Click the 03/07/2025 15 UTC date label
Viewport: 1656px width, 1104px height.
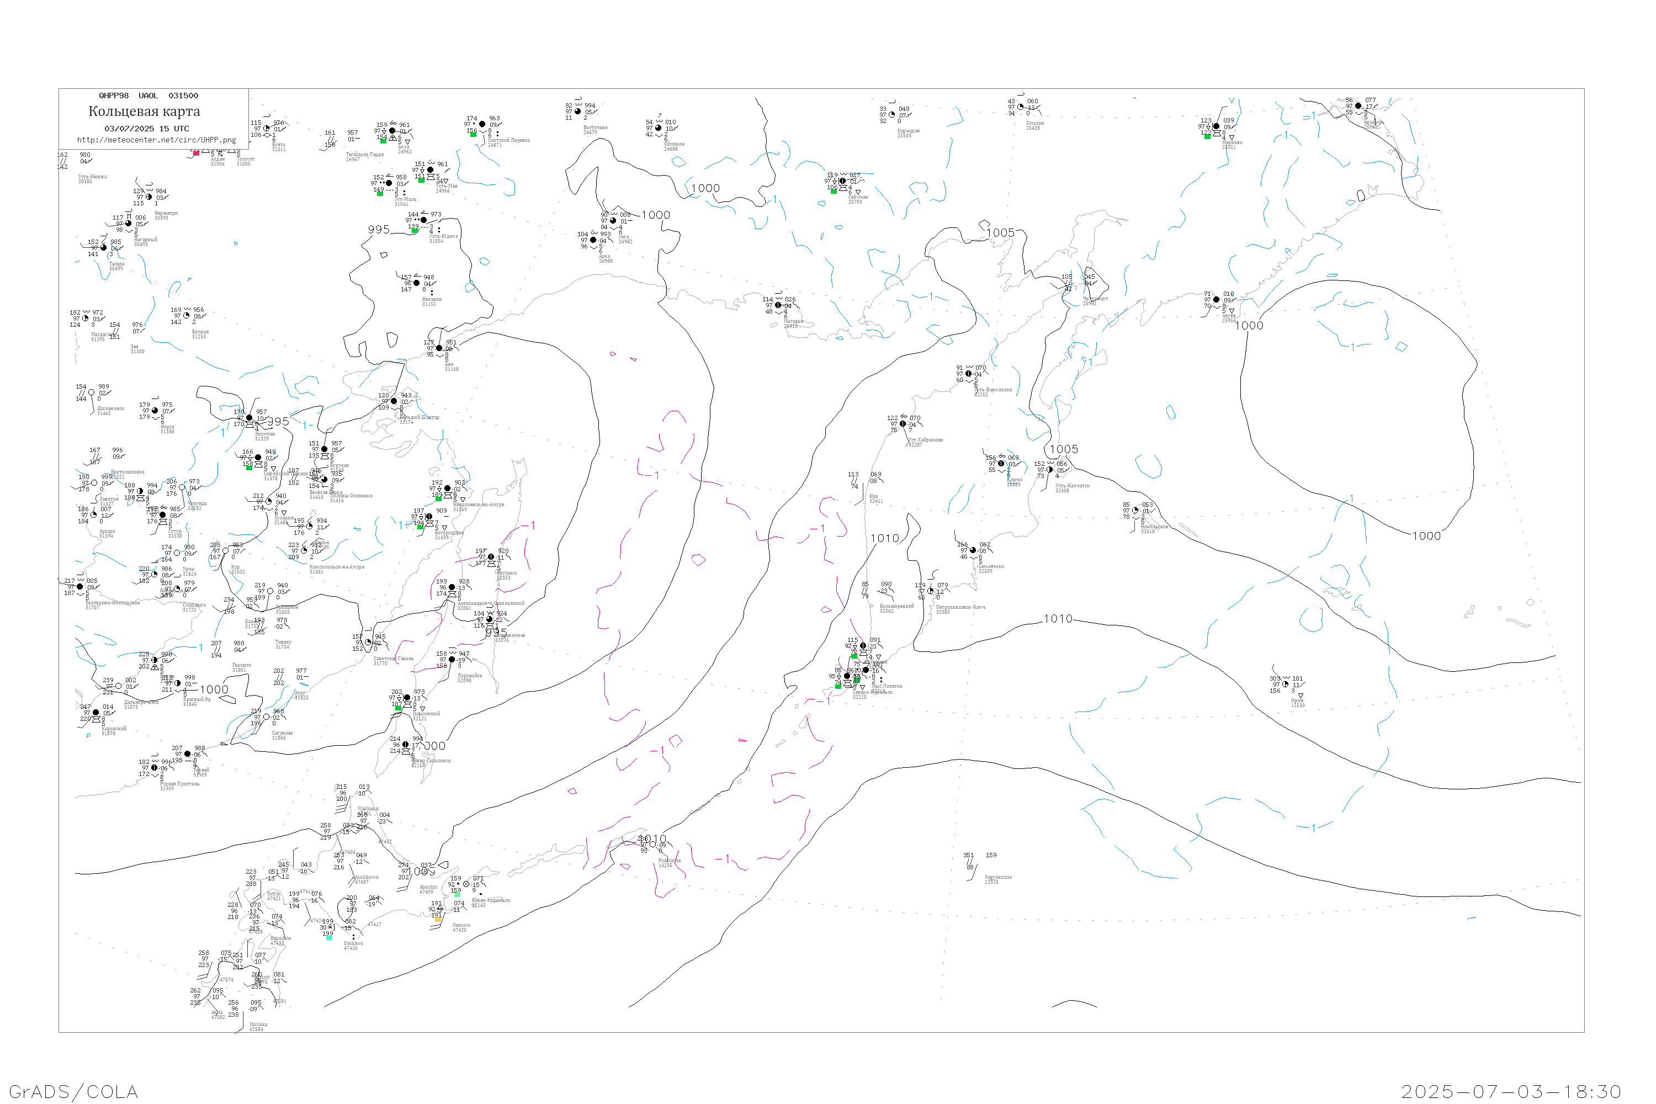coord(146,129)
